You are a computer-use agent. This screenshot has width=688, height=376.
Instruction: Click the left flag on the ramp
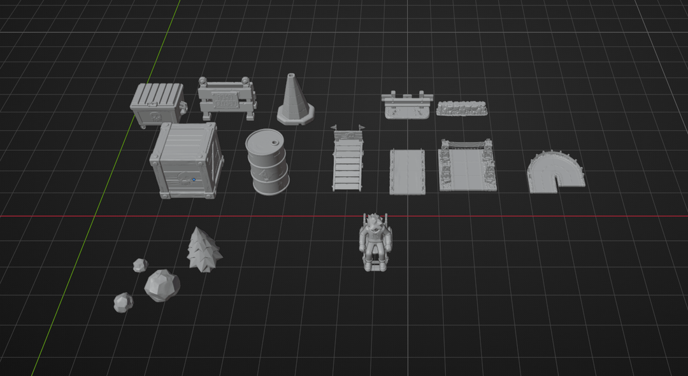point(333,127)
